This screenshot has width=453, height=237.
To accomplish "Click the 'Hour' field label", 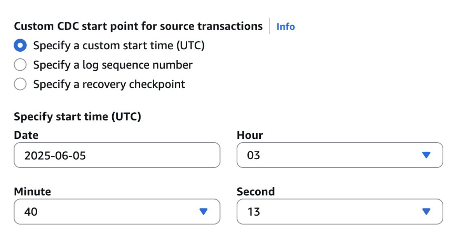I will pos(250,135).
